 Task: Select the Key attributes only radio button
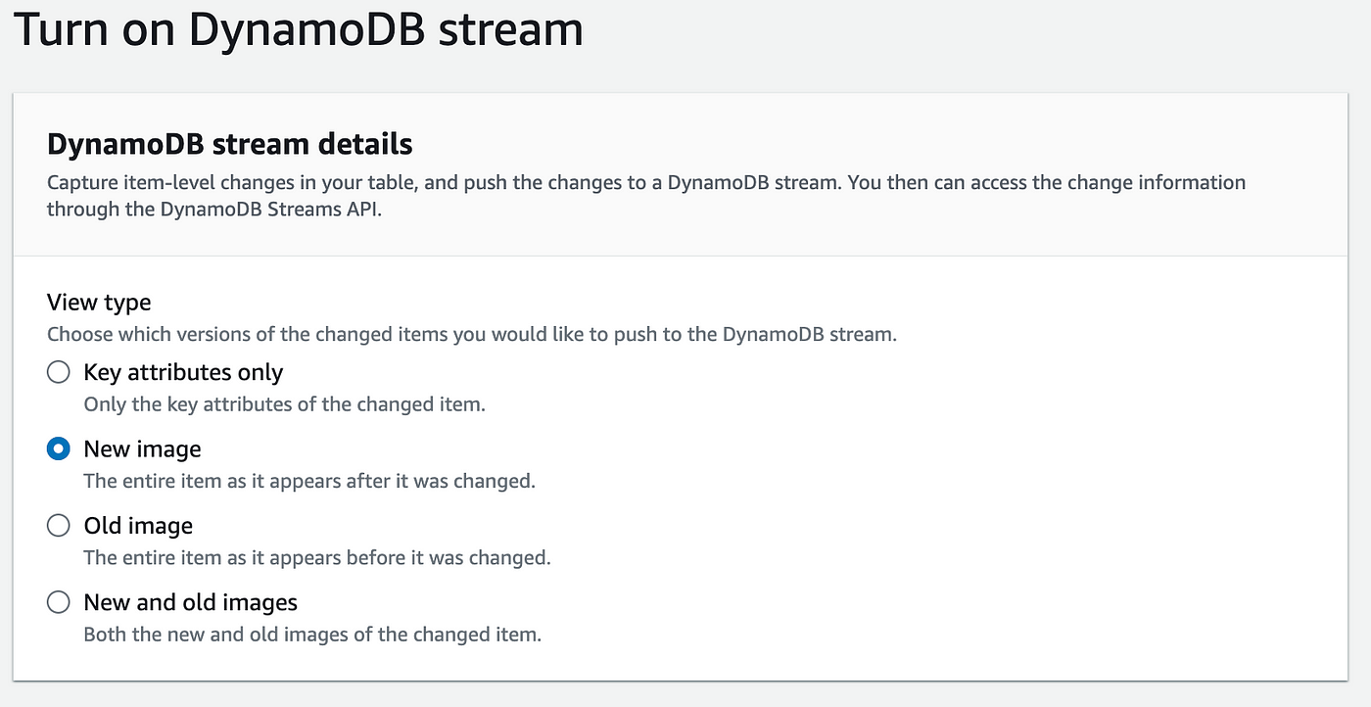coord(58,372)
